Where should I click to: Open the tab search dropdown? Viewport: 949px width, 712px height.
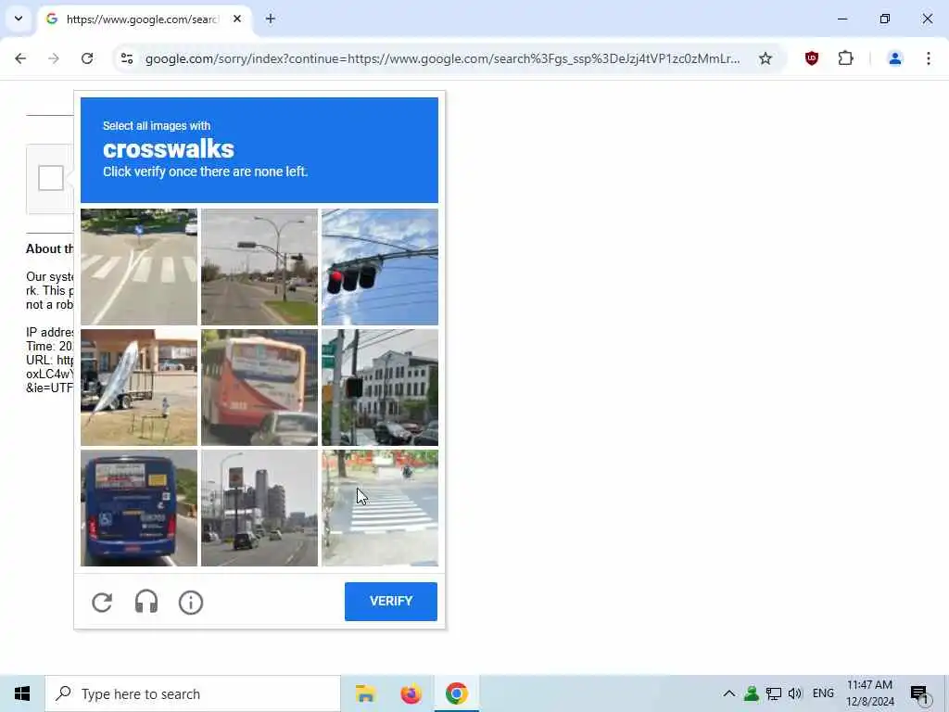click(19, 19)
